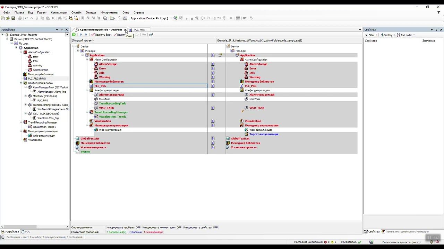Click the Print toolbar icon

pos(20,18)
